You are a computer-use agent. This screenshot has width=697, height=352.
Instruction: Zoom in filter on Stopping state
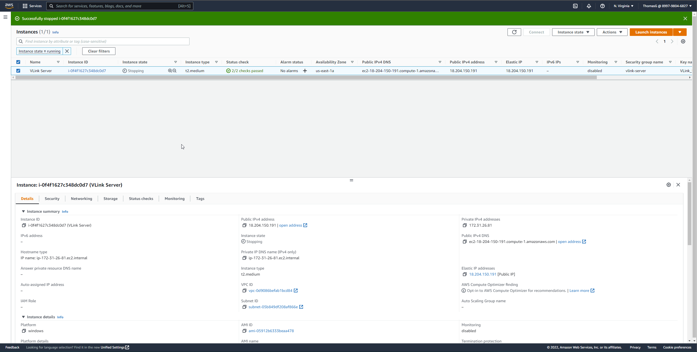pyautogui.click(x=170, y=71)
